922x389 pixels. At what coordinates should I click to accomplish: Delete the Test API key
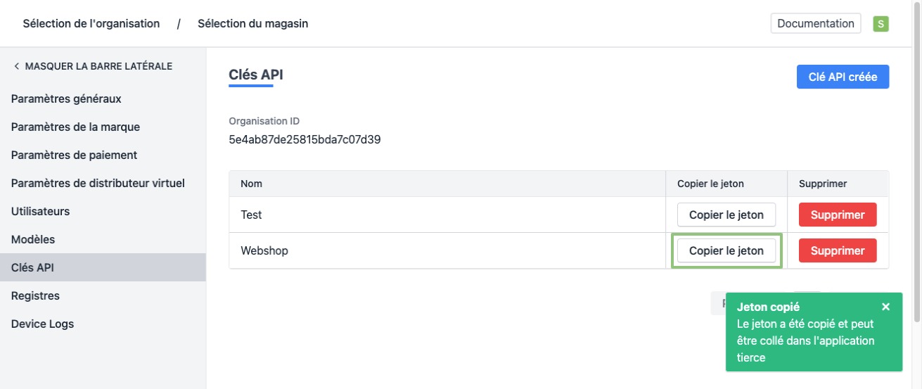[837, 215]
